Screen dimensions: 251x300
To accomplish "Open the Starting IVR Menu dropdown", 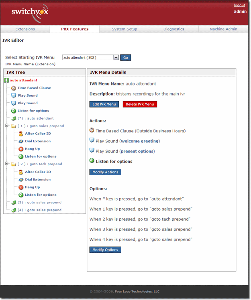I will point(90,58).
